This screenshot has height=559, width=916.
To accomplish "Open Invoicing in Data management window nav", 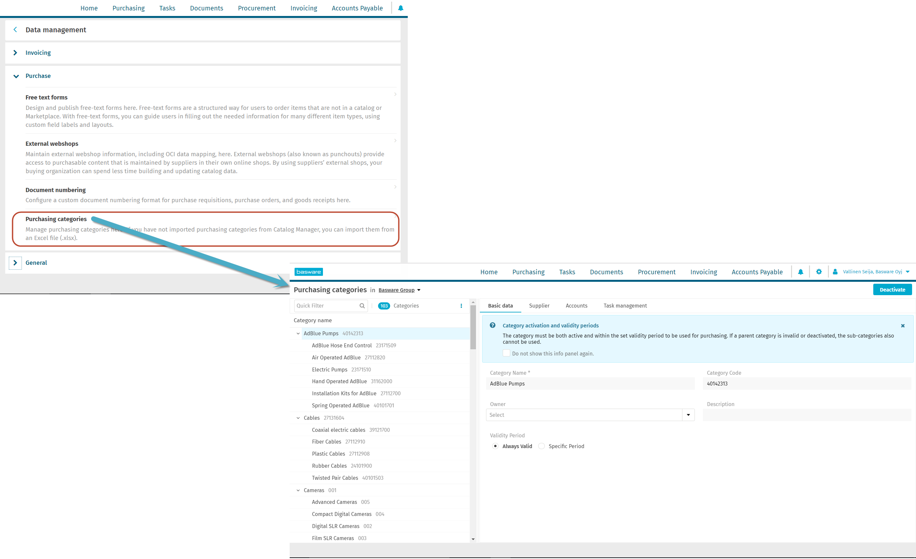I will pyautogui.click(x=304, y=8).
